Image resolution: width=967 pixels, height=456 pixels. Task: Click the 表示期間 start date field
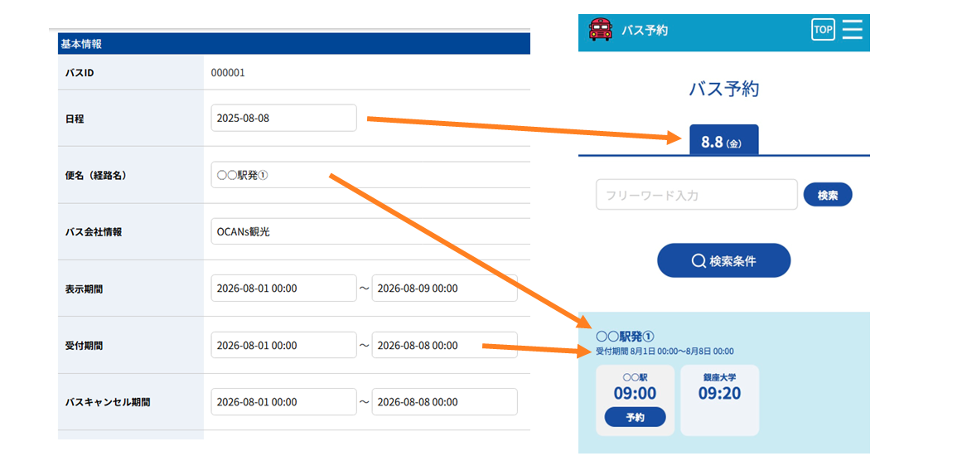[283, 289]
